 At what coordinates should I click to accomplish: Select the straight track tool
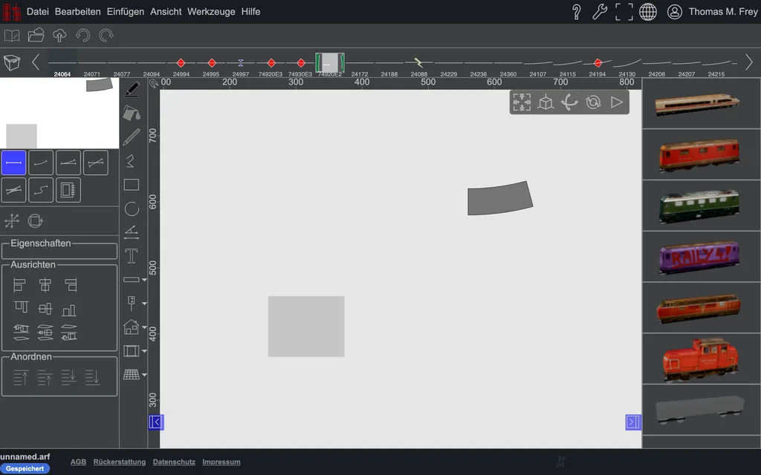tap(13, 163)
